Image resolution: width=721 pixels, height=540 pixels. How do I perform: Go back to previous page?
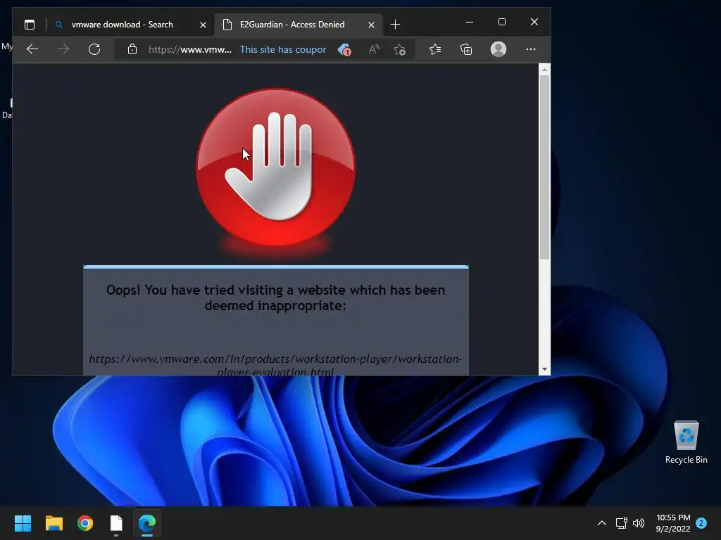pos(32,49)
